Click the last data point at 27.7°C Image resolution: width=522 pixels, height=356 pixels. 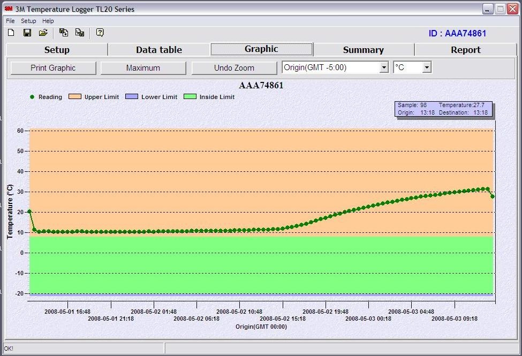click(493, 196)
